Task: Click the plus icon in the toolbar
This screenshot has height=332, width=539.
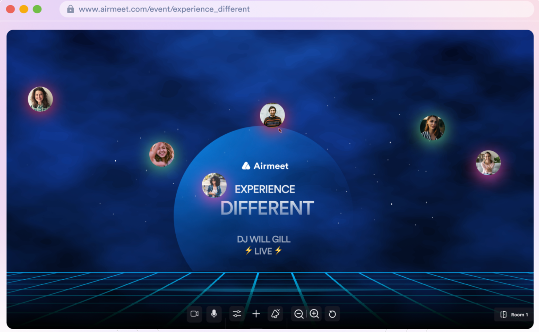Action: (256, 314)
